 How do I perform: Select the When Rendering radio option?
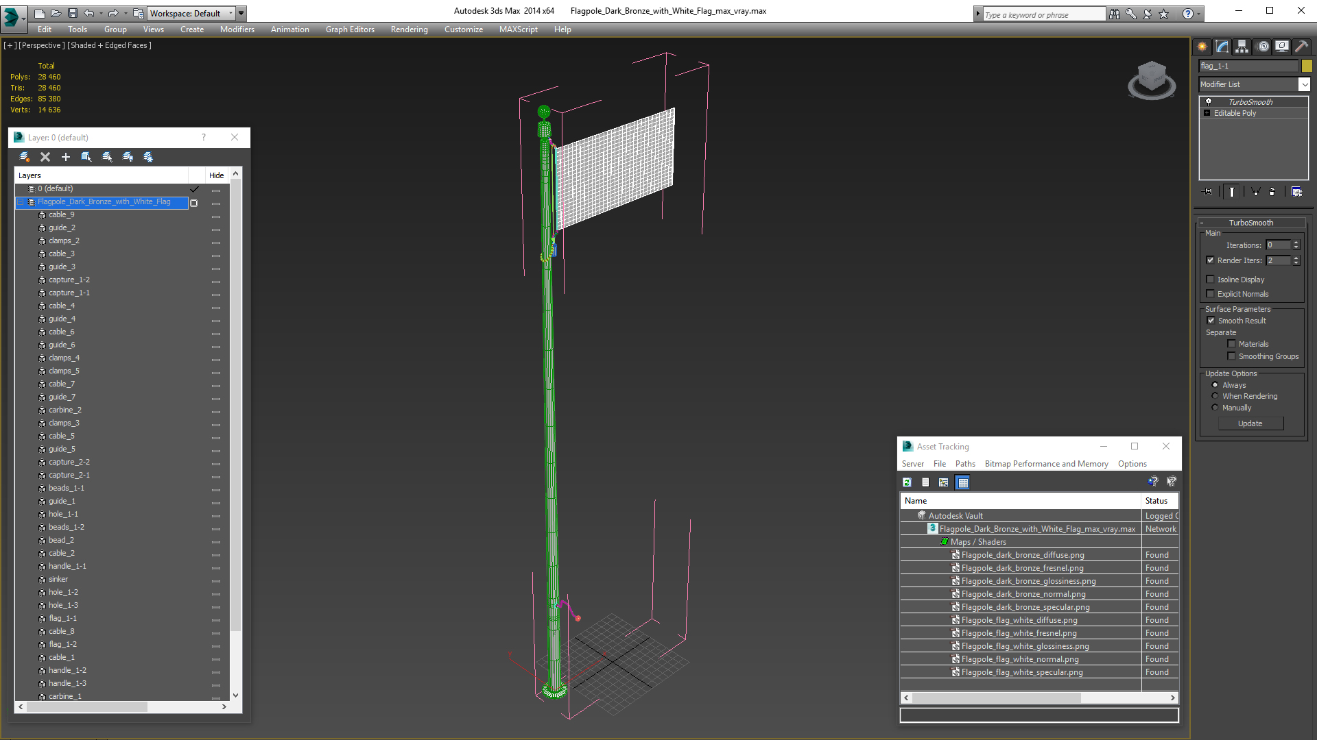(x=1215, y=396)
